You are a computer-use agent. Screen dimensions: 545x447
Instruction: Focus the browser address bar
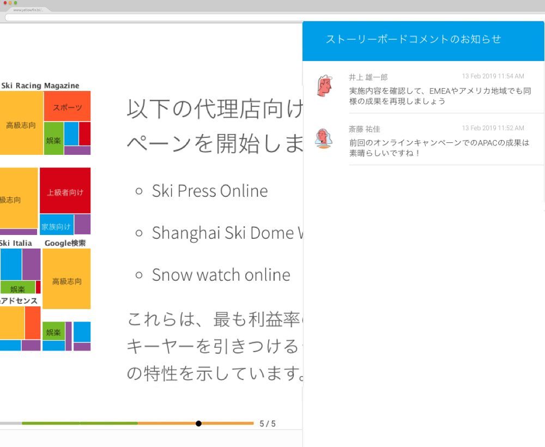click(x=272, y=17)
